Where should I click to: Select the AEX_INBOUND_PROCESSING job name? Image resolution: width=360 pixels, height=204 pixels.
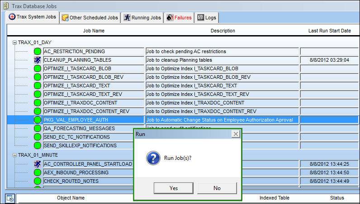pos(88,172)
